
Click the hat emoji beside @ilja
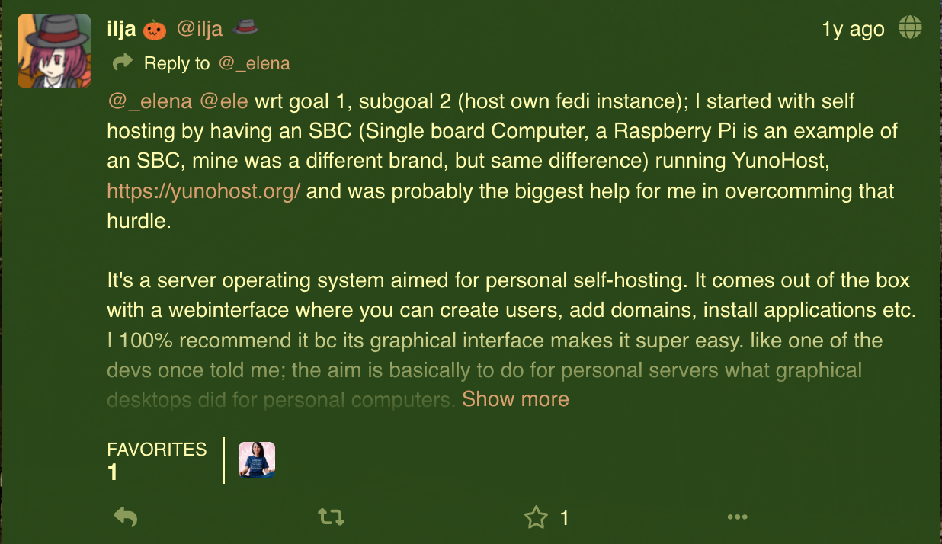pyautogui.click(x=245, y=28)
